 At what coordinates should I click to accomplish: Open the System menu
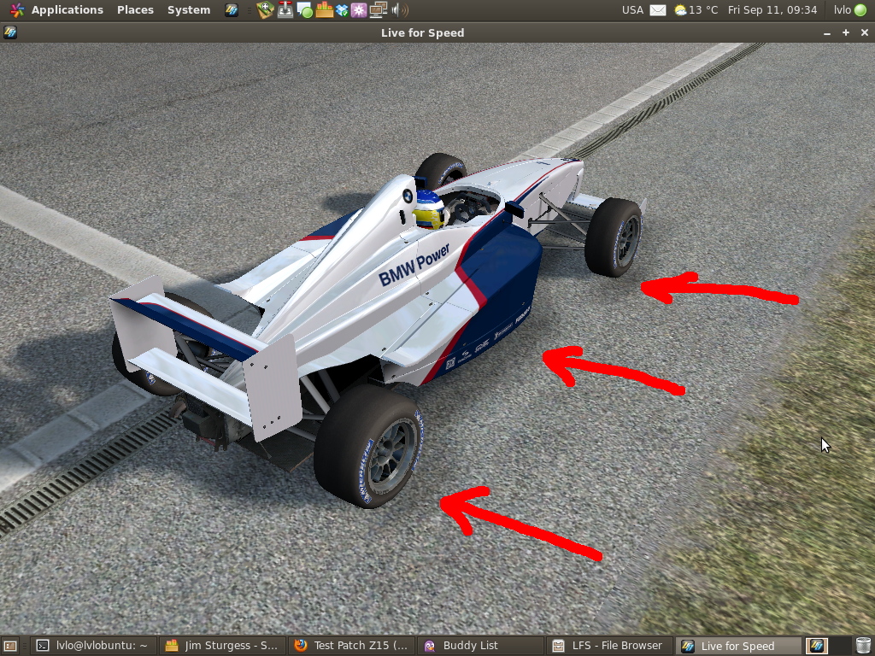[189, 10]
